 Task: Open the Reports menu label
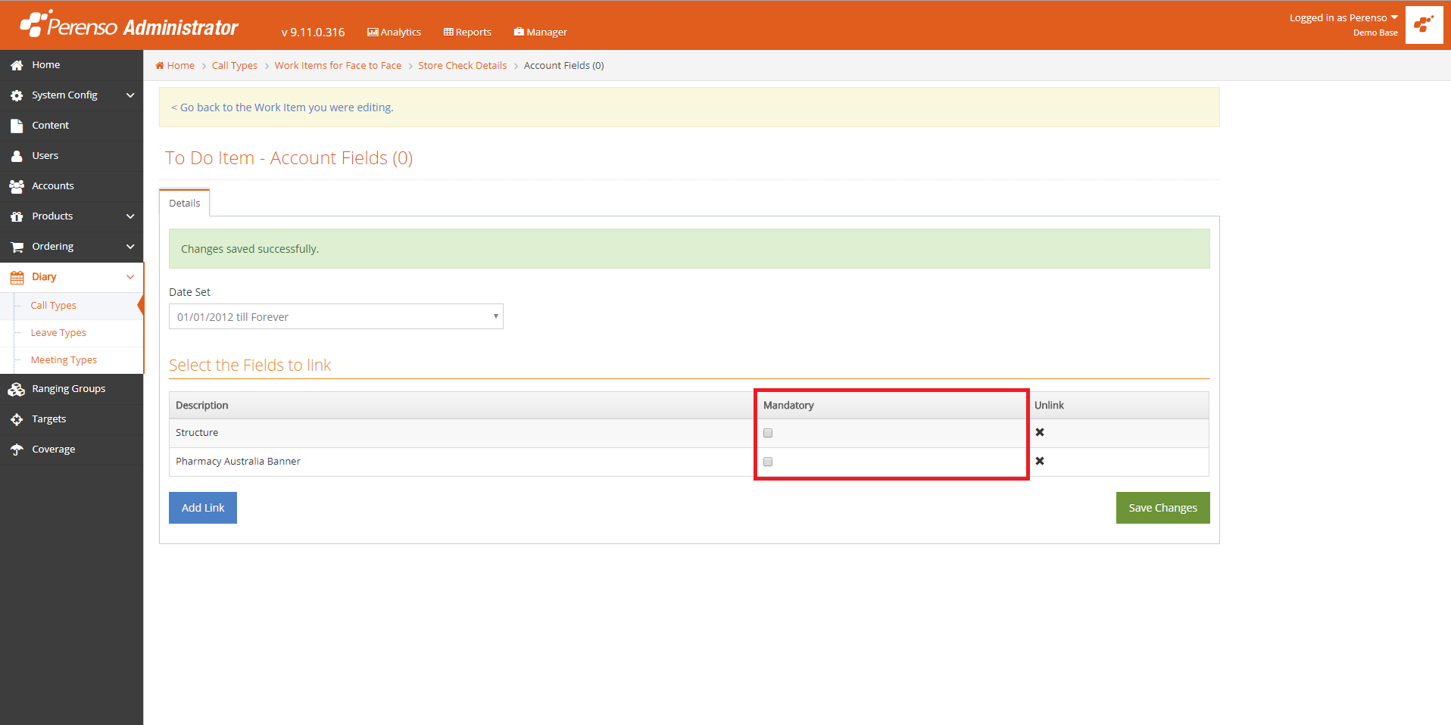(473, 32)
